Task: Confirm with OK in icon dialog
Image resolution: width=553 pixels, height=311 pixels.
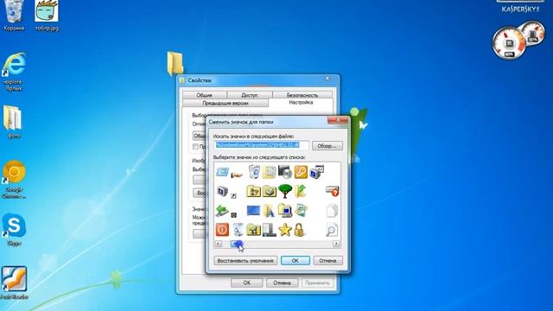Action: click(296, 261)
